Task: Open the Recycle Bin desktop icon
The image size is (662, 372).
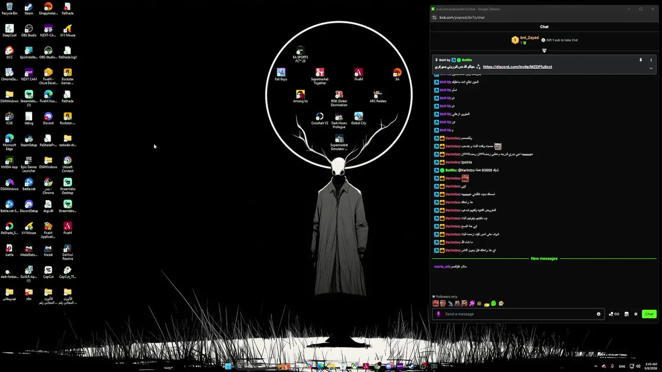Action: click(x=9, y=9)
